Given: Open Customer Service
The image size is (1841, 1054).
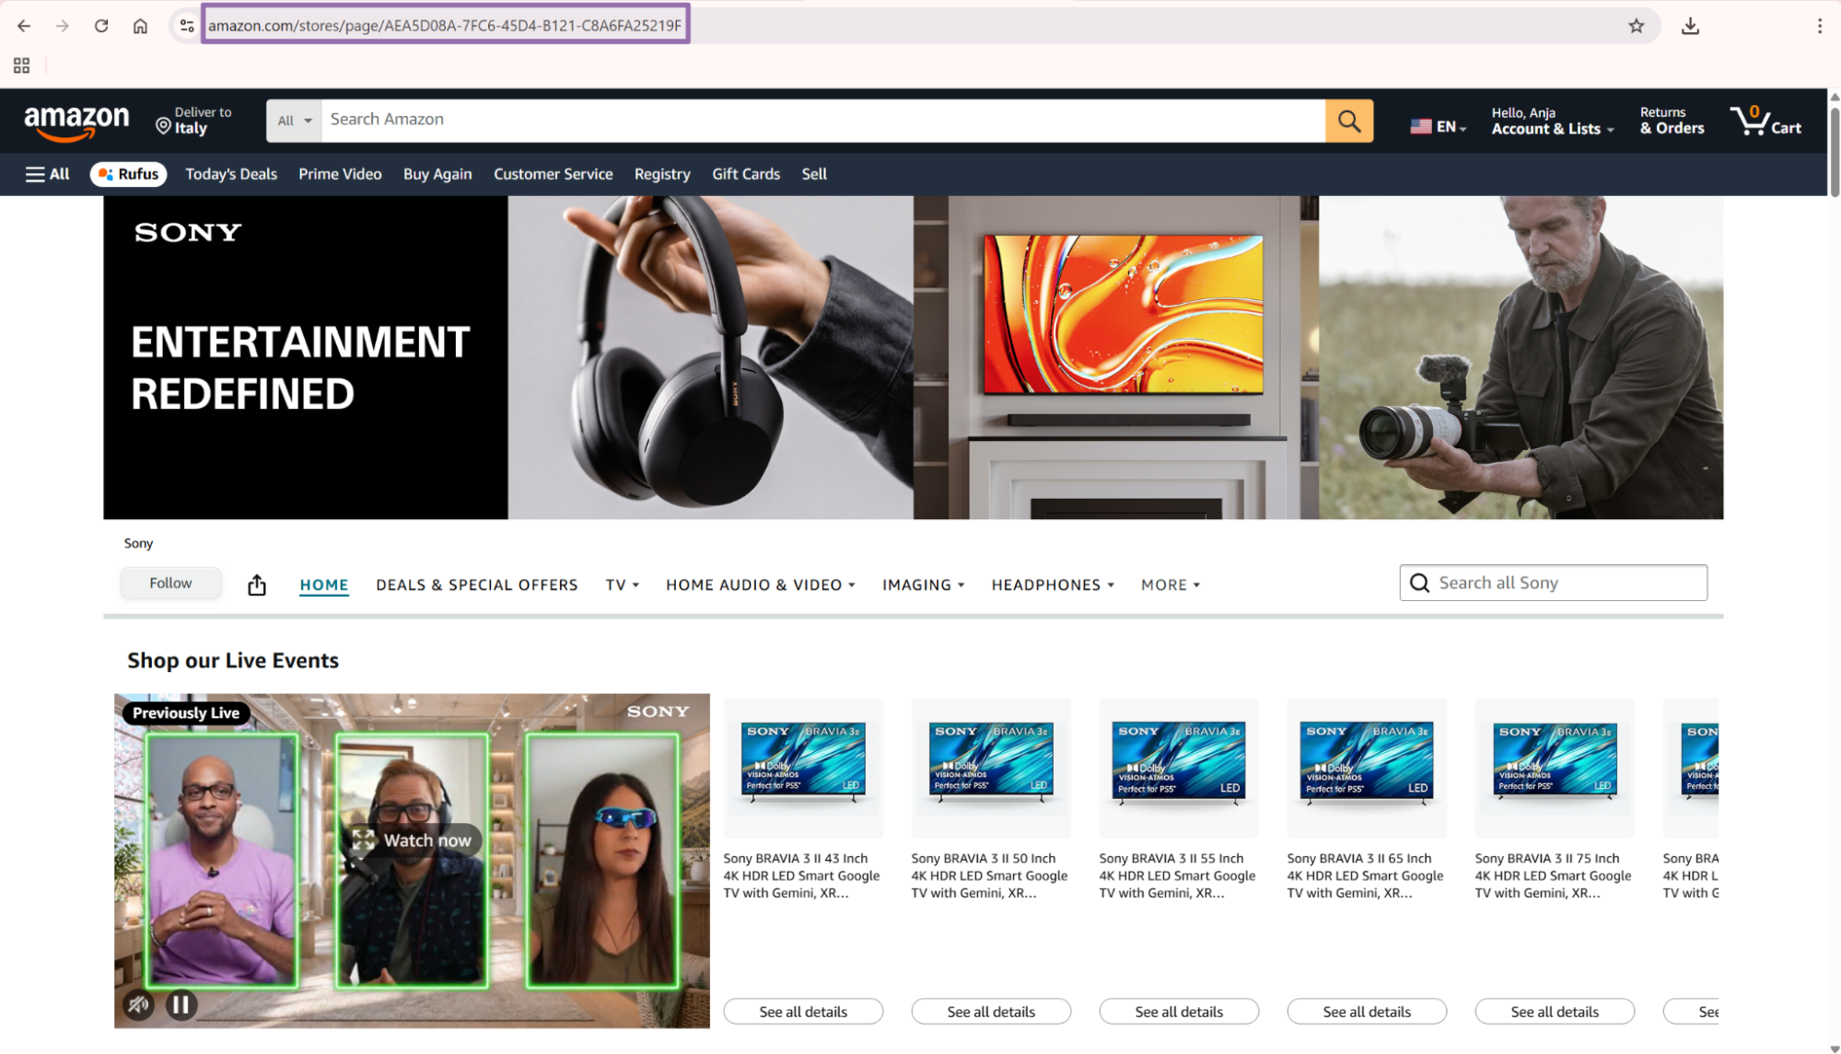Looking at the screenshot, I should tap(553, 174).
